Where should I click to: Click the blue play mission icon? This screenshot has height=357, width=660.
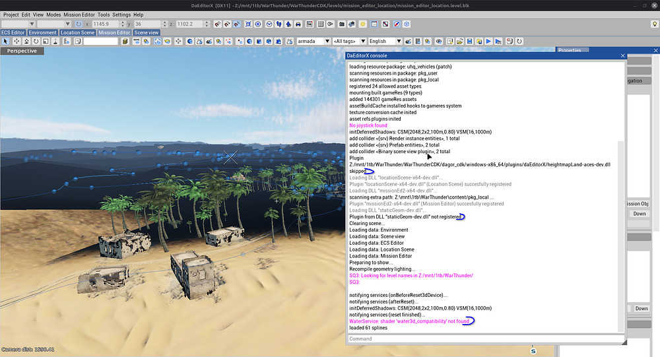point(488,42)
